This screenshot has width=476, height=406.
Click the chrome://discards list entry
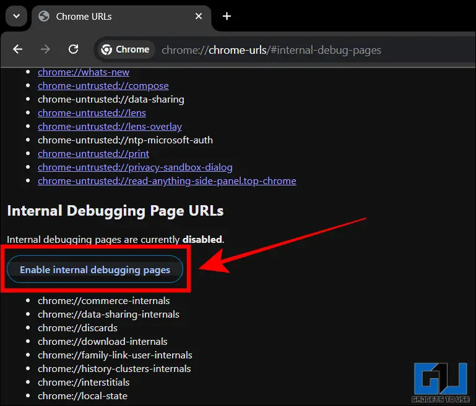tap(77, 328)
